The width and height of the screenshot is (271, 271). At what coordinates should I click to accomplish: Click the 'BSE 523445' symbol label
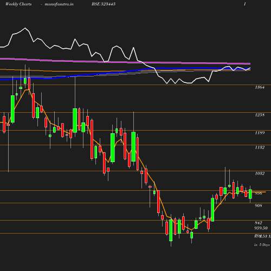click(104, 4)
